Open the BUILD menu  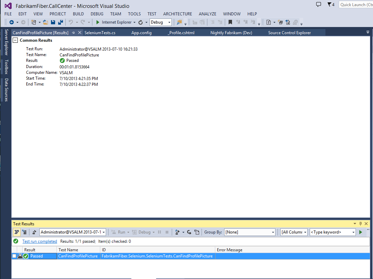click(x=78, y=14)
